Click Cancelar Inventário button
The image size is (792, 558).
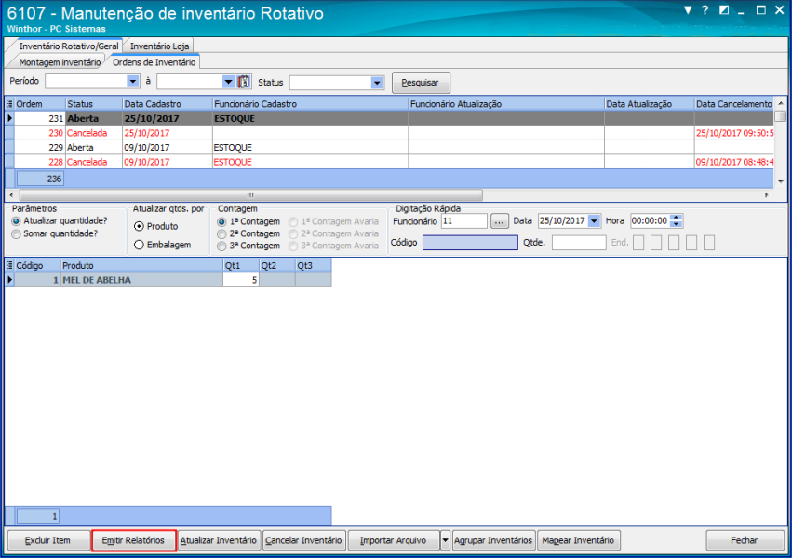(303, 540)
